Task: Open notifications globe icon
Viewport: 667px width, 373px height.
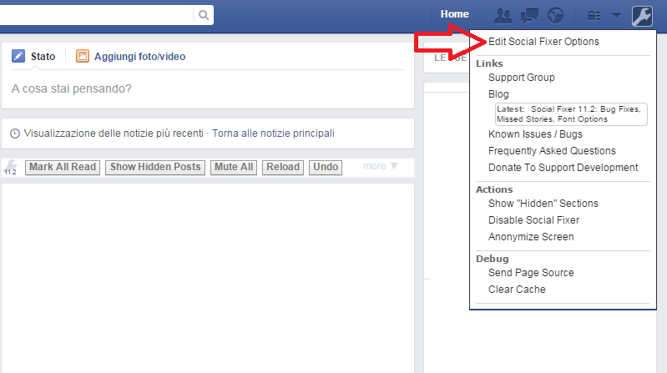Action: tap(555, 16)
